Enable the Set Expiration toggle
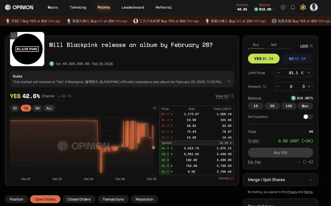 pos(308,117)
